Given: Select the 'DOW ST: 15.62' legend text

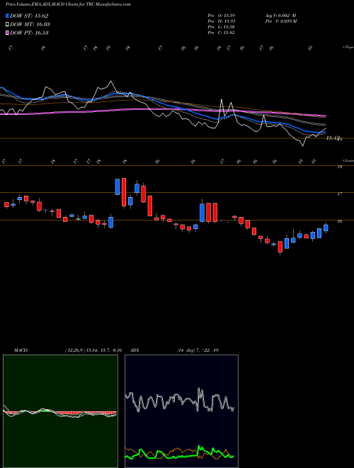Looking at the screenshot, I should [29, 16].
